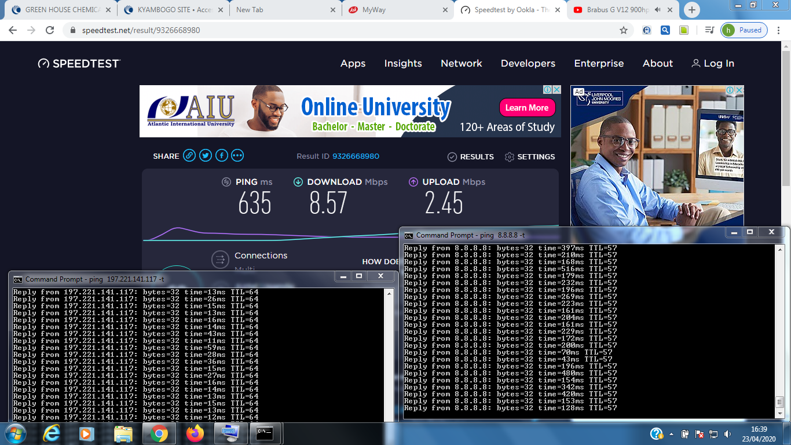Mute the Brabus G V12 tab audio
Screen dimensions: 791x445
tap(658, 10)
